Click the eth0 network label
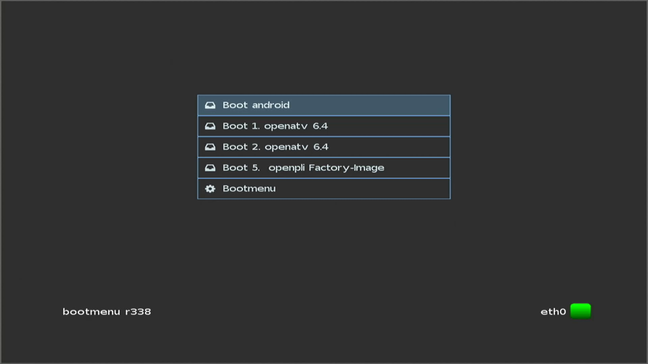 [553, 312]
